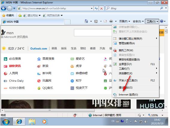Click the browser Forward button
This screenshot has width=170, height=128.
tap(10, 8)
